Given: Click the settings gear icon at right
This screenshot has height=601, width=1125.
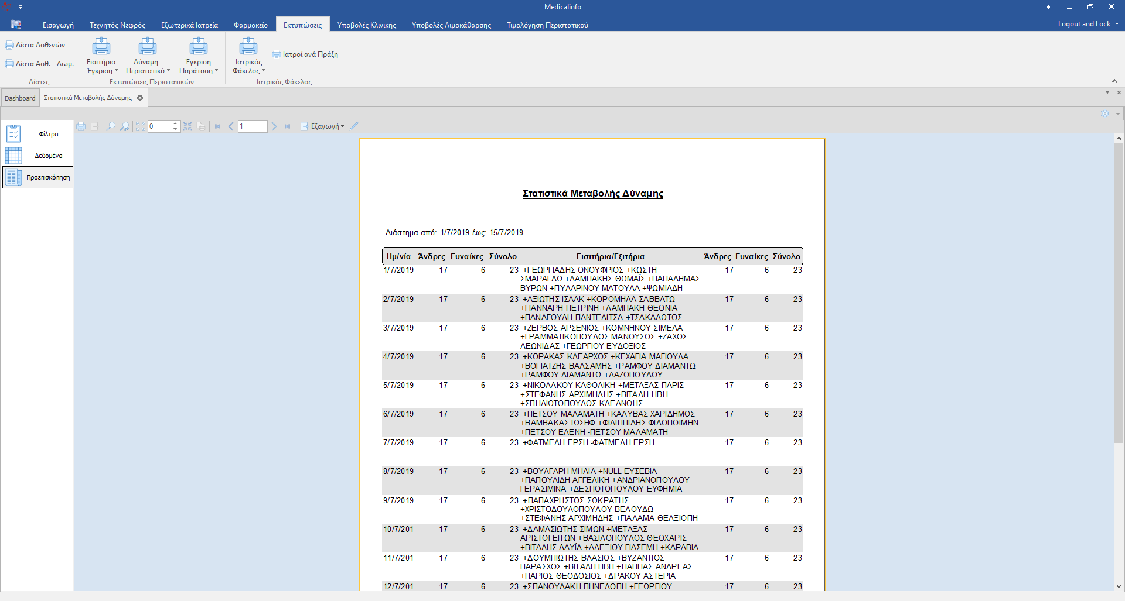Looking at the screenshot, I should coord(1104,114).
